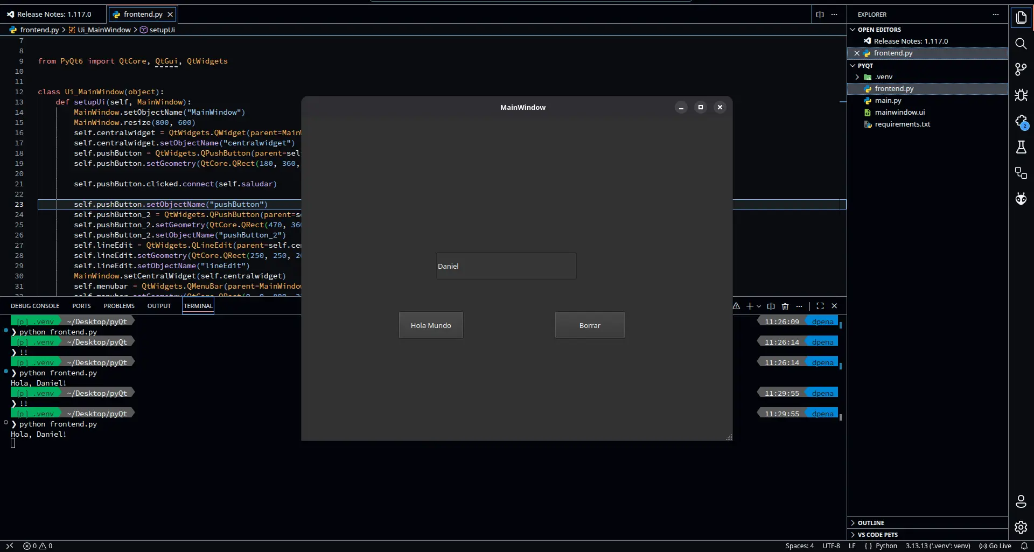The image size is (1034, 552).
Task: Select Python interpreter 3.13.13 venv
Action: [x=938, y=546]
